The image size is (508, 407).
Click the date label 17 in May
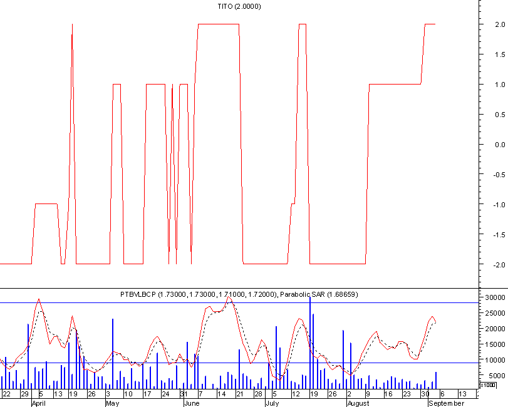click(x=147, y=394)
